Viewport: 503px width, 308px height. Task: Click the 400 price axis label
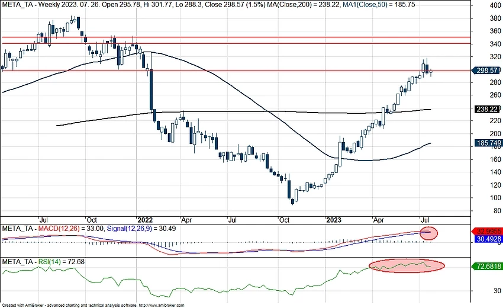[496, 5]
